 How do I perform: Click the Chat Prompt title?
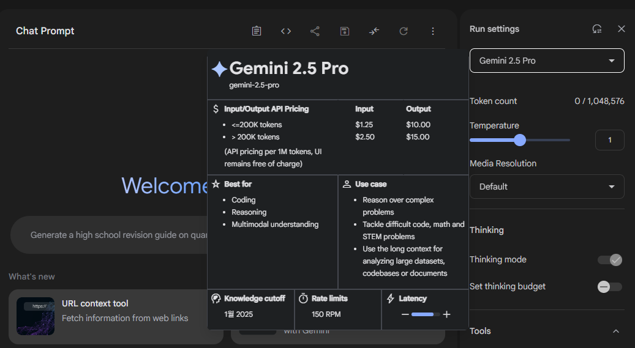point(45,31)
